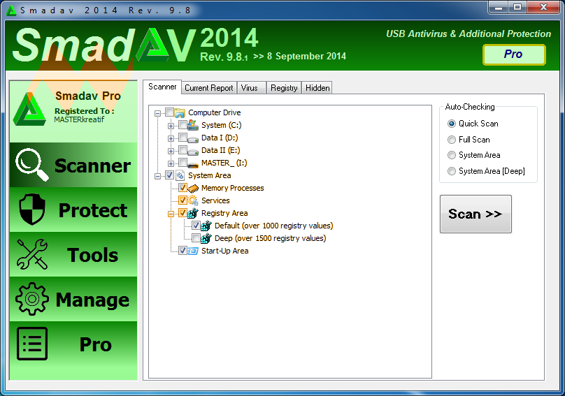The height and width of the screenshot is (396, 565).
Task: Check the MASTER_ (I:) checkbox
Action: (x=183, y=163)
